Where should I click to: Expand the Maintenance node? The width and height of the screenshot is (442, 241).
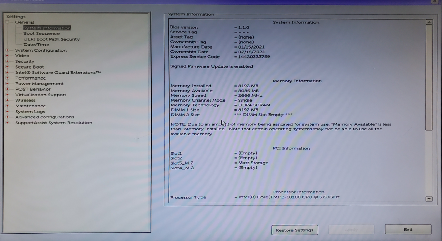[x=7, y=106]
